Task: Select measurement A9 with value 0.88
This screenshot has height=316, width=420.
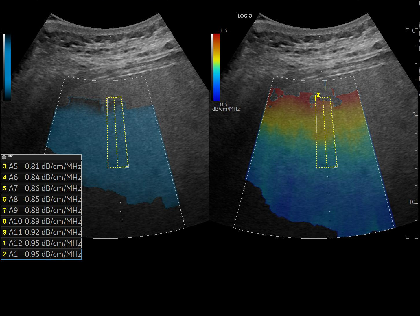Action: click(41, 210)
